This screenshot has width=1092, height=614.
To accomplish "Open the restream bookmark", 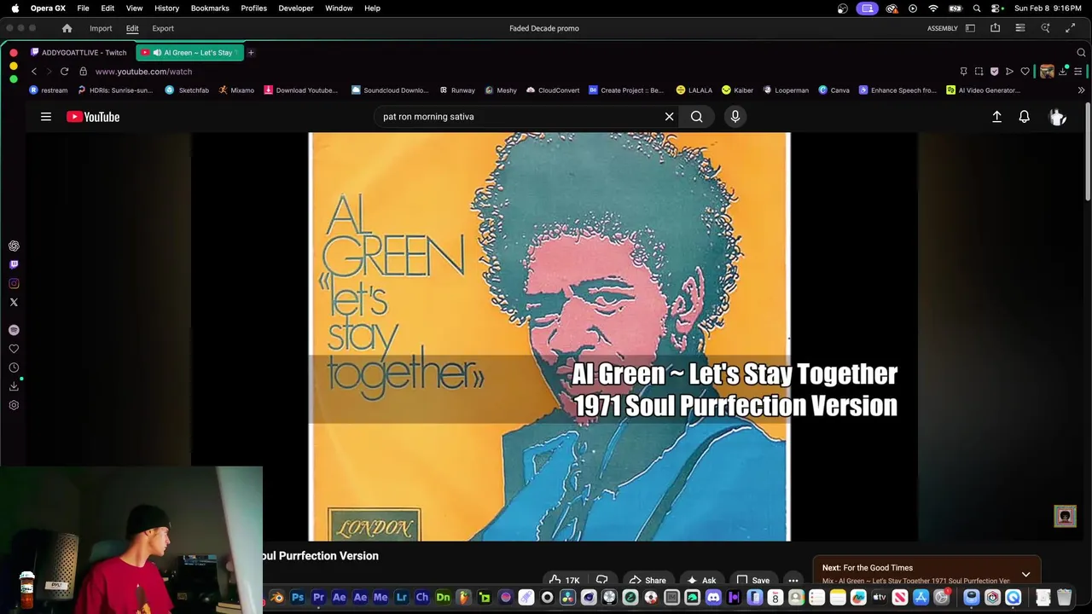I will tap(49, 90).
